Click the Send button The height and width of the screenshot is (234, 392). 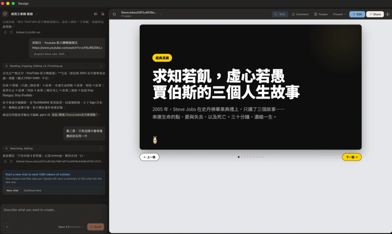tap(95, 227)
